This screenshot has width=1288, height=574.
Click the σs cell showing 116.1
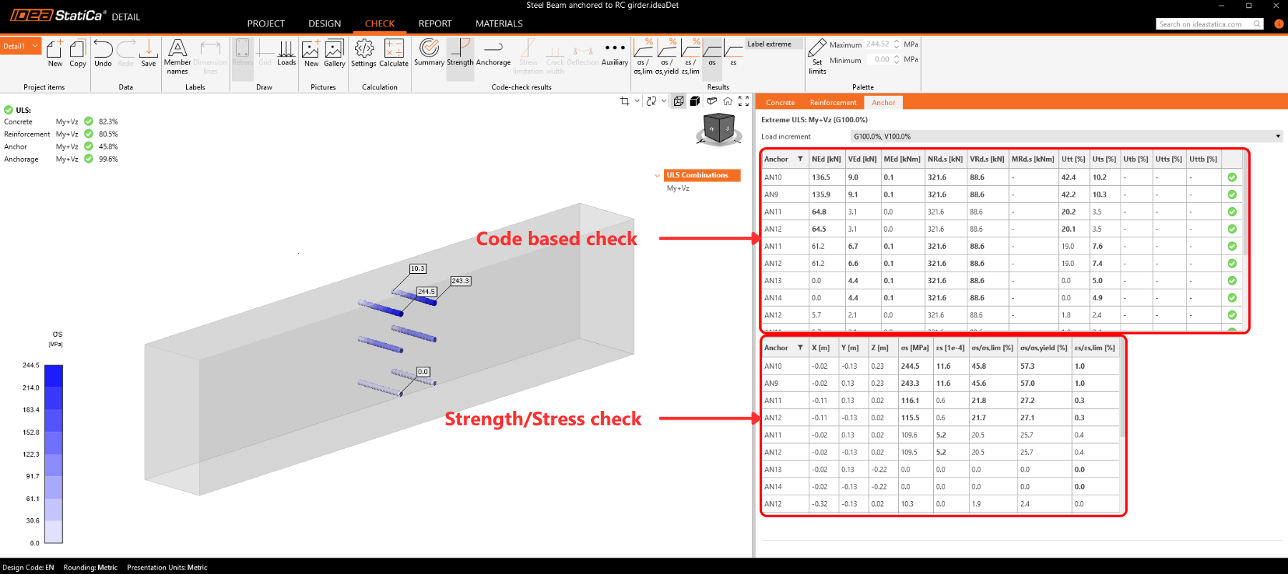click(x=915, y=401)
